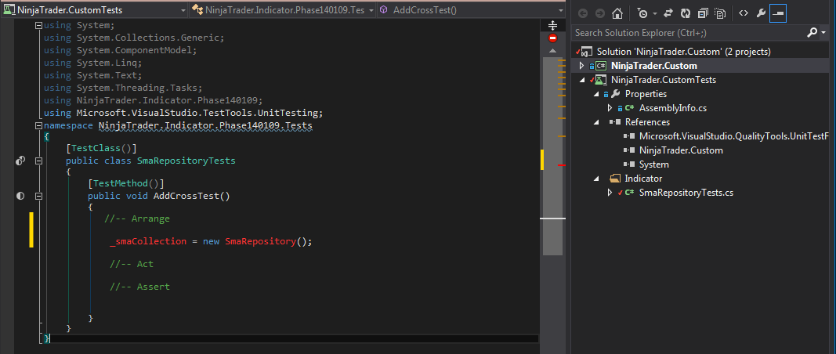Collapse the NinjaTrader.CustomTests project node
This screenshot has height=354, width=836.
point(581,81)
